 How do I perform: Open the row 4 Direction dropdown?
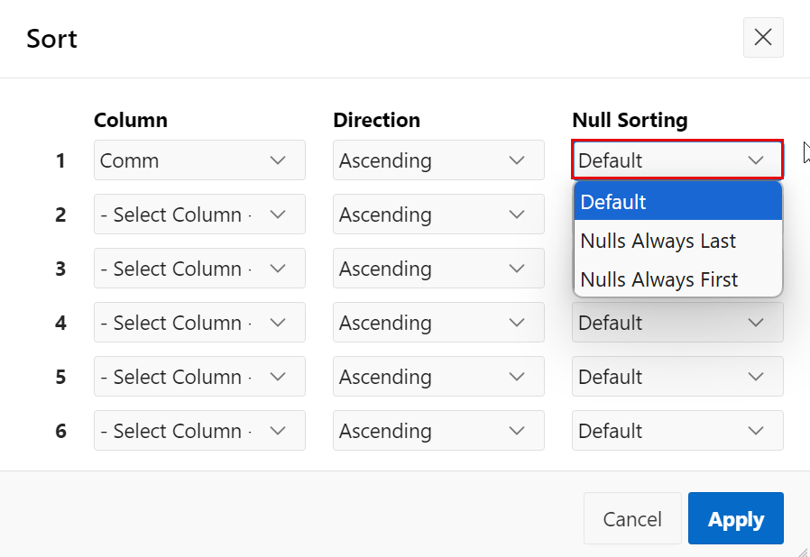pos(438,323)
